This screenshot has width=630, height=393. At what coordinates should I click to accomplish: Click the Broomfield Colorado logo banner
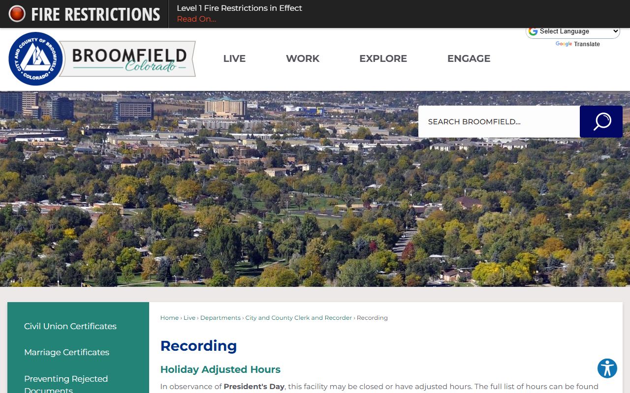tap(129, 59)
